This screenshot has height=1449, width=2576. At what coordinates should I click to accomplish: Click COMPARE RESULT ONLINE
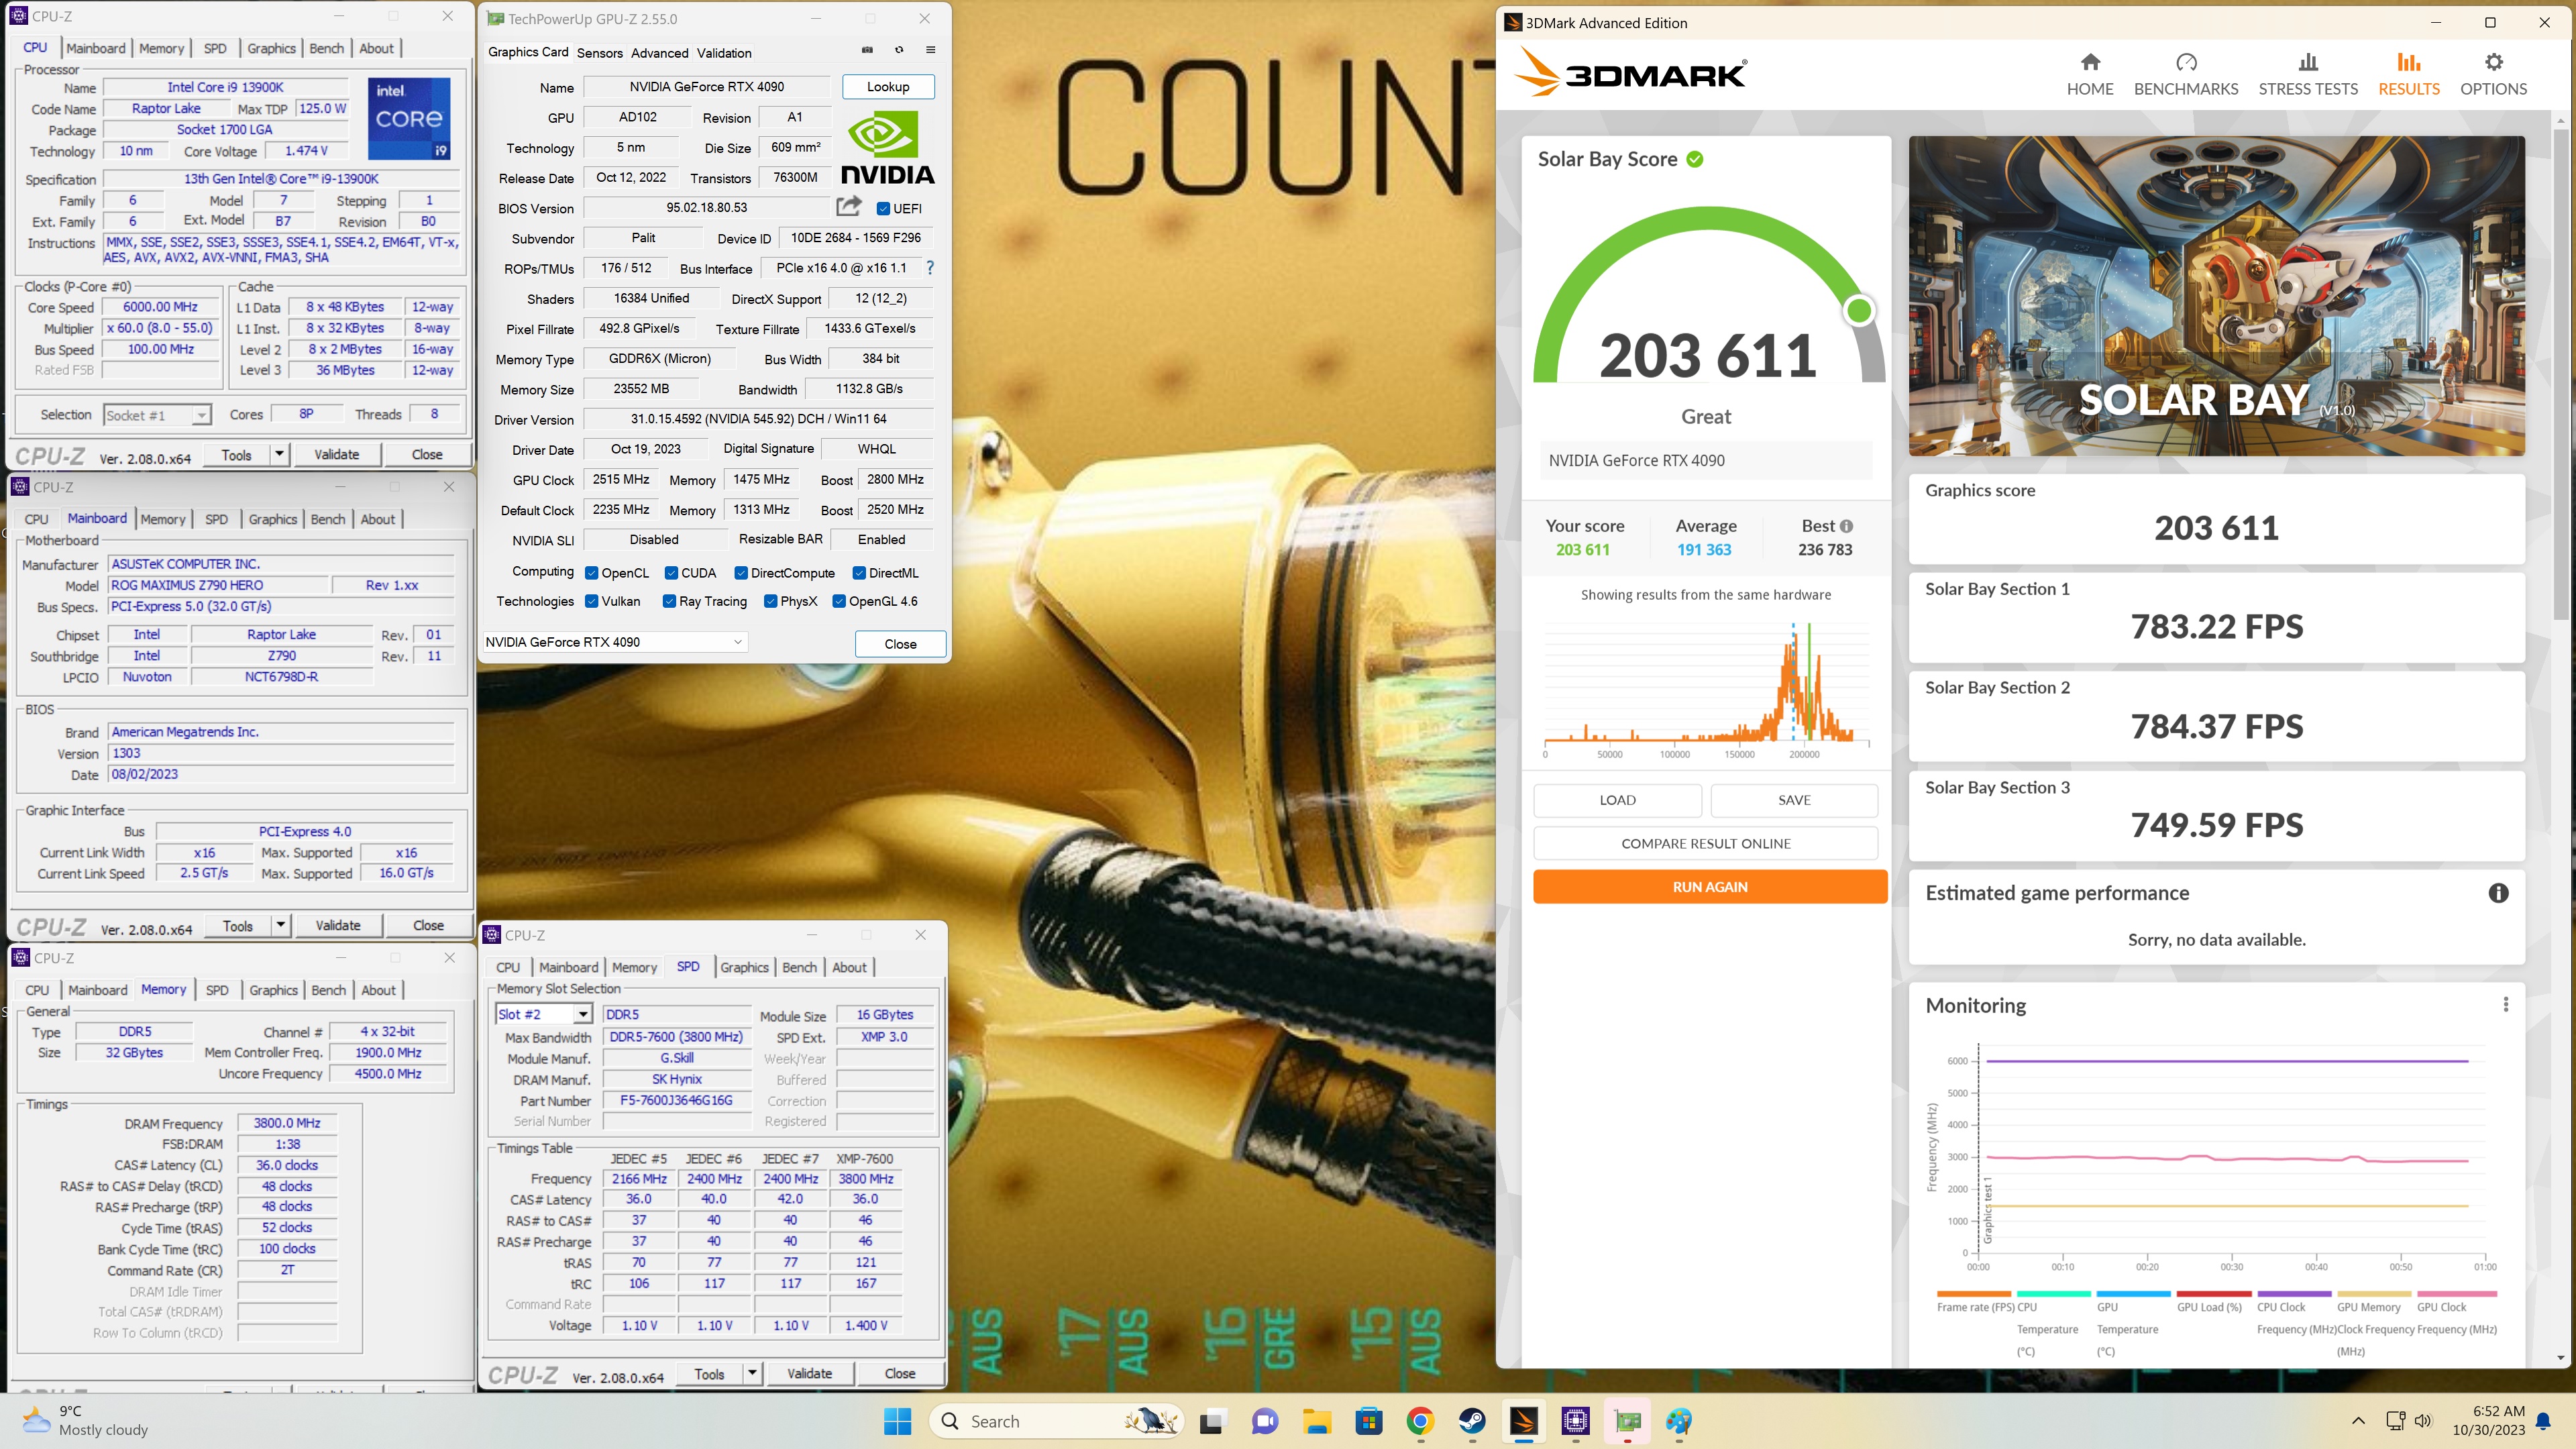point(1705,843)
